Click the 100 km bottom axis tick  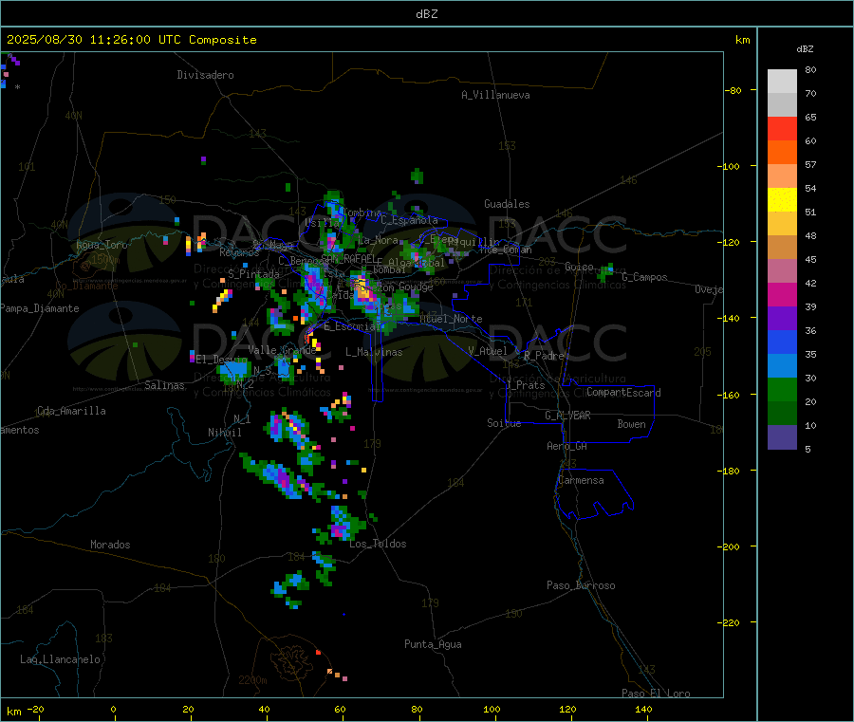click(x=492, y=709)
